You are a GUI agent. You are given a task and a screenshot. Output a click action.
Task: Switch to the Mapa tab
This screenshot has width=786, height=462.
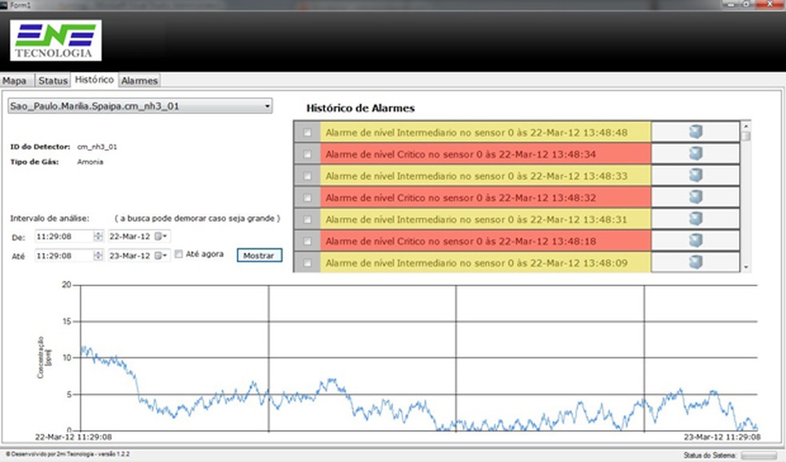17,81
